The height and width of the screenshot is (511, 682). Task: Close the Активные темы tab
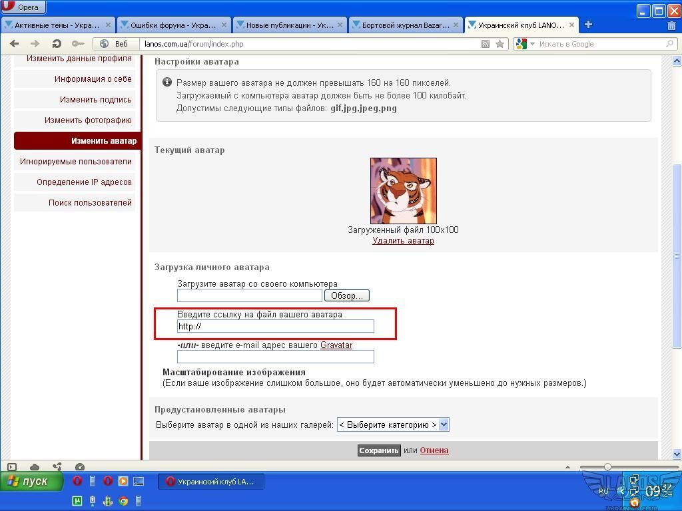coord(109,25)
